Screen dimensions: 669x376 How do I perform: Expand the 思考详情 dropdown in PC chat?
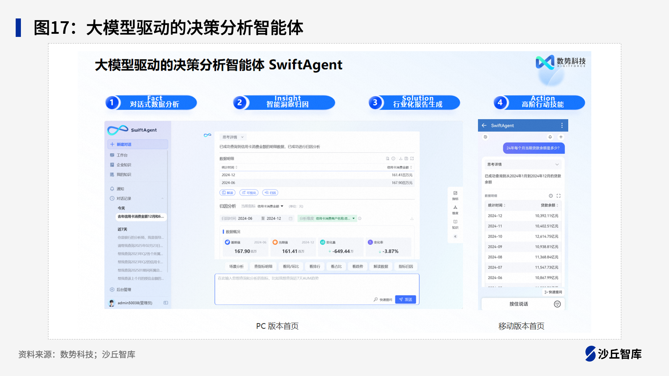(233, 137)
